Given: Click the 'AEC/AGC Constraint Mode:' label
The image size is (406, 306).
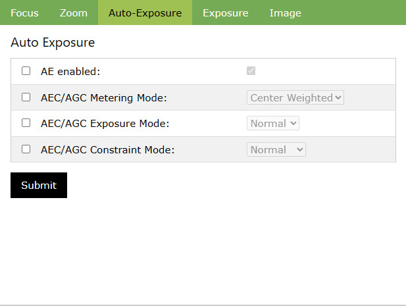Looking at the screenshot, I should click(108, 149).
